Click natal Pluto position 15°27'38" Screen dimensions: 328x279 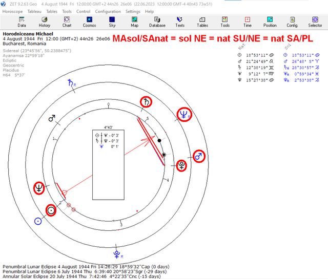tap(257, 80)
